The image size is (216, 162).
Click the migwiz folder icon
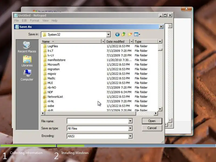point(45,74)
